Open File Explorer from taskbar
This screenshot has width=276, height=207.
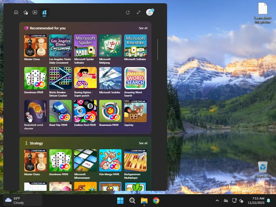coord(144,201)
